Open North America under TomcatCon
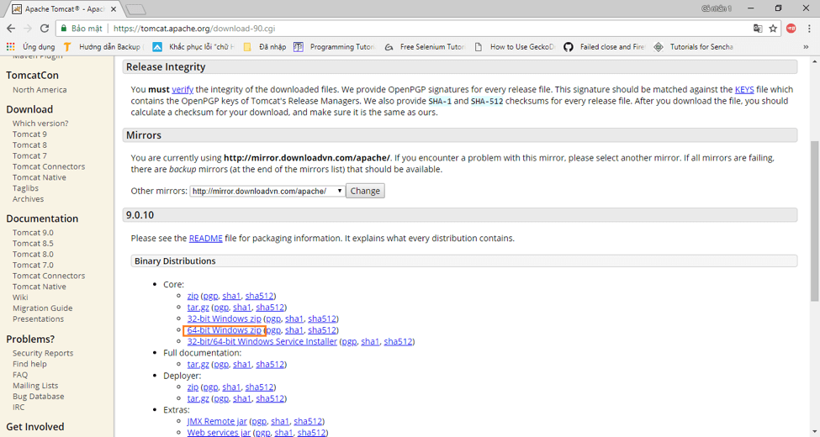This screenshot has height=437, width=820. coord(40,89)
